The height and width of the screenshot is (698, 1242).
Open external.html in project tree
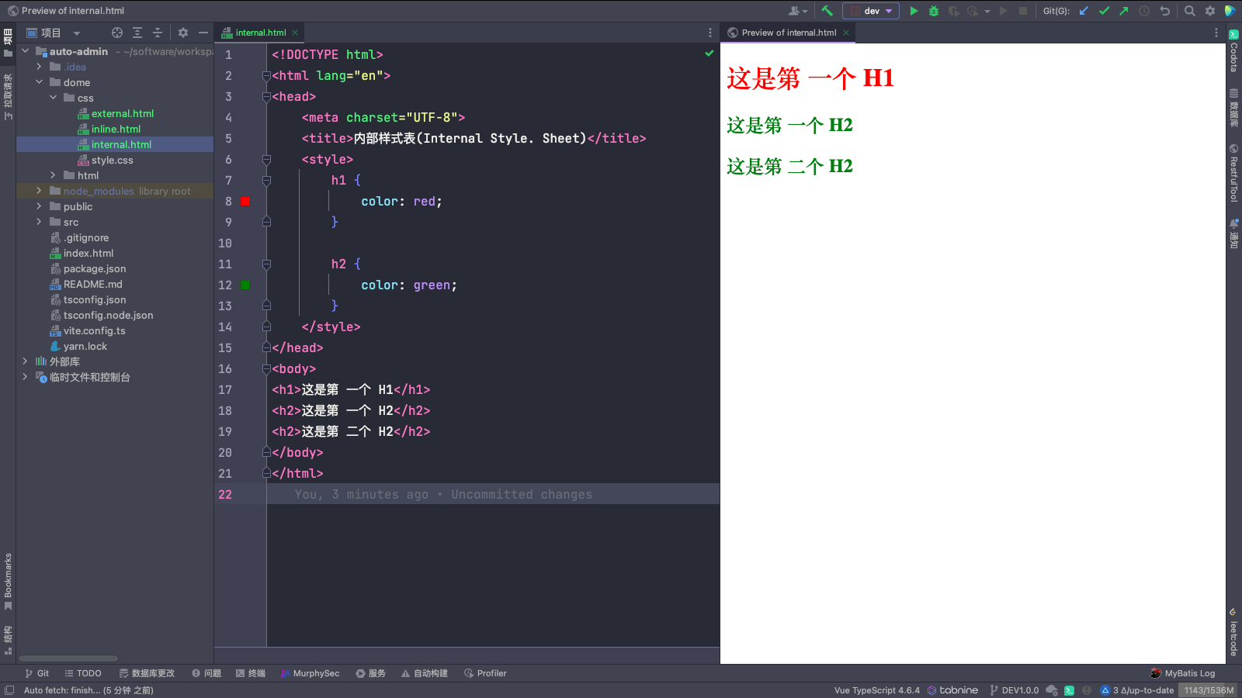click(x=123, y=113)
